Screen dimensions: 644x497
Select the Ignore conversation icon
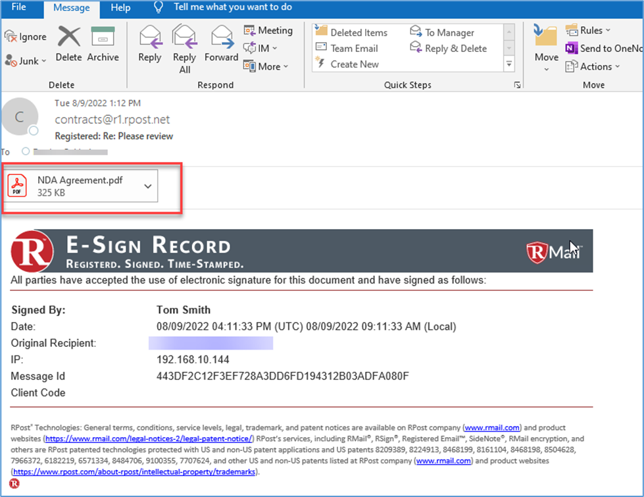(x=25, y=36)
